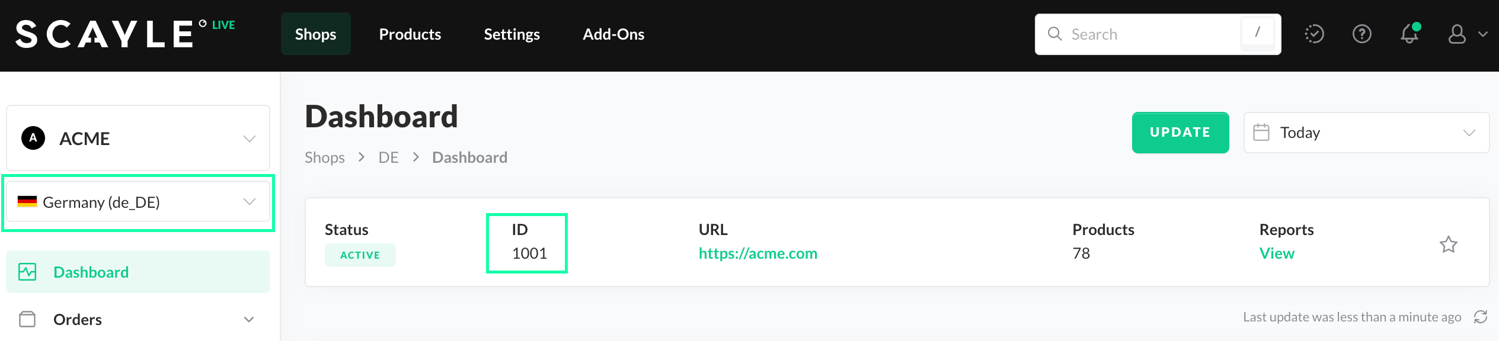Open the Today date range dropdown
This screenshot has height=341, width=1499.
coord(1366,133)
